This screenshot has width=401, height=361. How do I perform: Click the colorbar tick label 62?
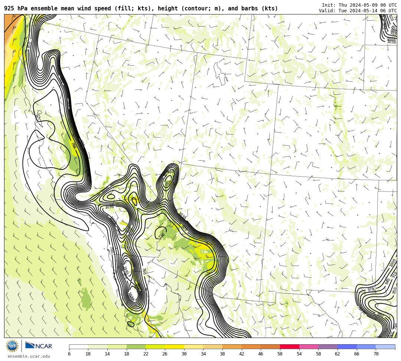tap(338, 354)
